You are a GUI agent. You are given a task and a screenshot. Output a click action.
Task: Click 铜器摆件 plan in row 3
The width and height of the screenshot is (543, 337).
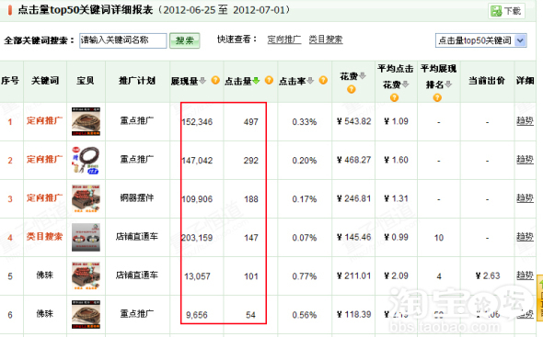coord(137,198)
